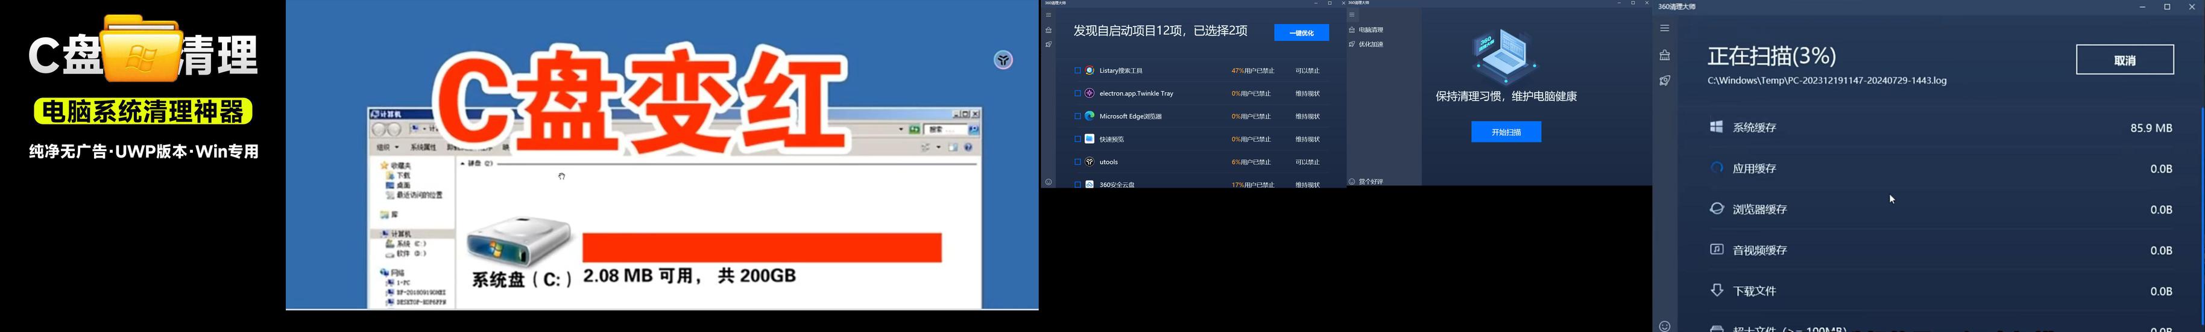This screenshot has height=332, width=2205.
Task: Click 下载文件 download arrow icon
Action: point(1716,290)
